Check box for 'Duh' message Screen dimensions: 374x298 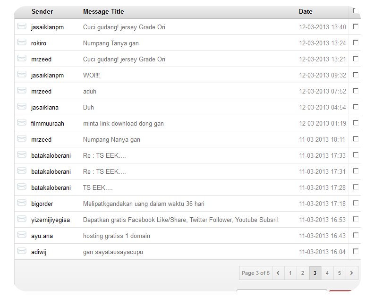point(356,107)
